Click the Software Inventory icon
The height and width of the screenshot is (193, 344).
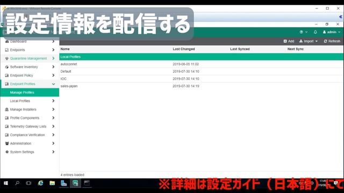[7, 67]
